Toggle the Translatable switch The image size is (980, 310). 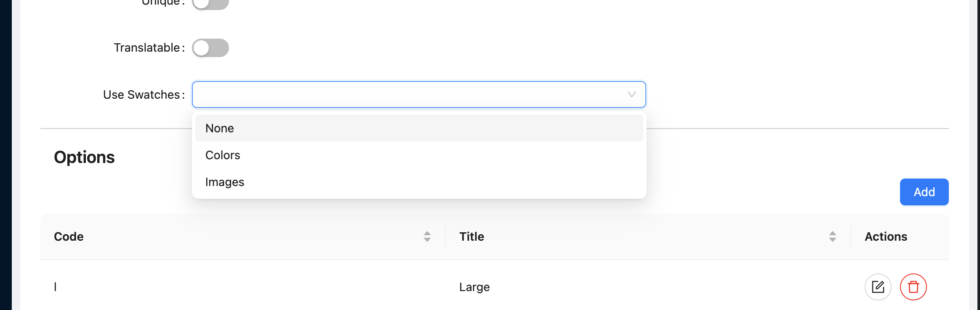point(210,48)
